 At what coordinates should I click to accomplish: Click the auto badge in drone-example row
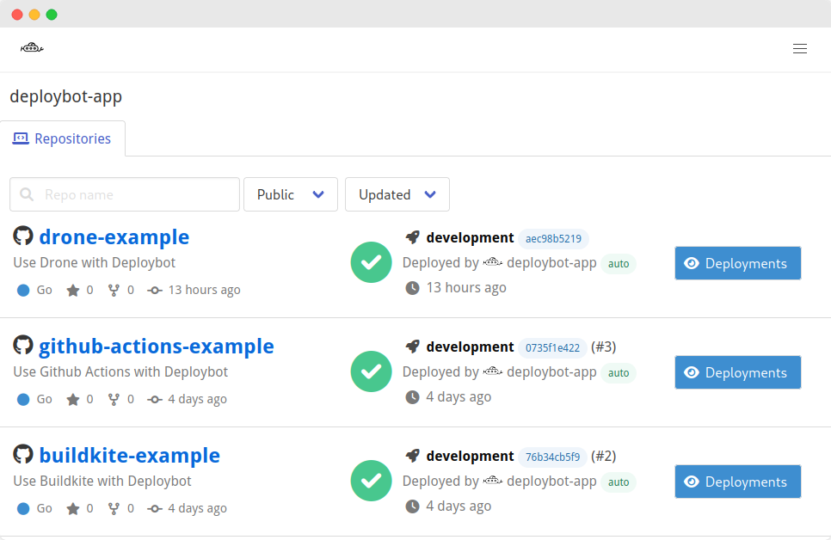tap(619, 263)
